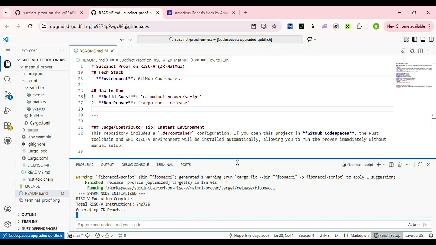Maximize the terminal panel size

click(420, 165)
